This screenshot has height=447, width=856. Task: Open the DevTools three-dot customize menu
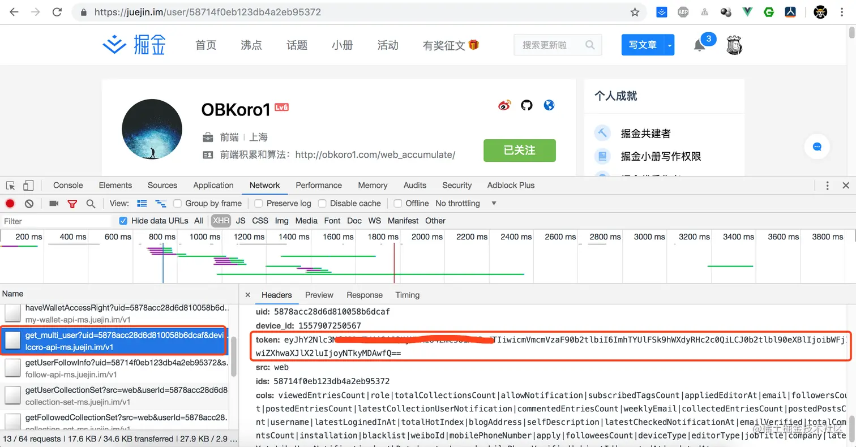[x=827, y=186]
